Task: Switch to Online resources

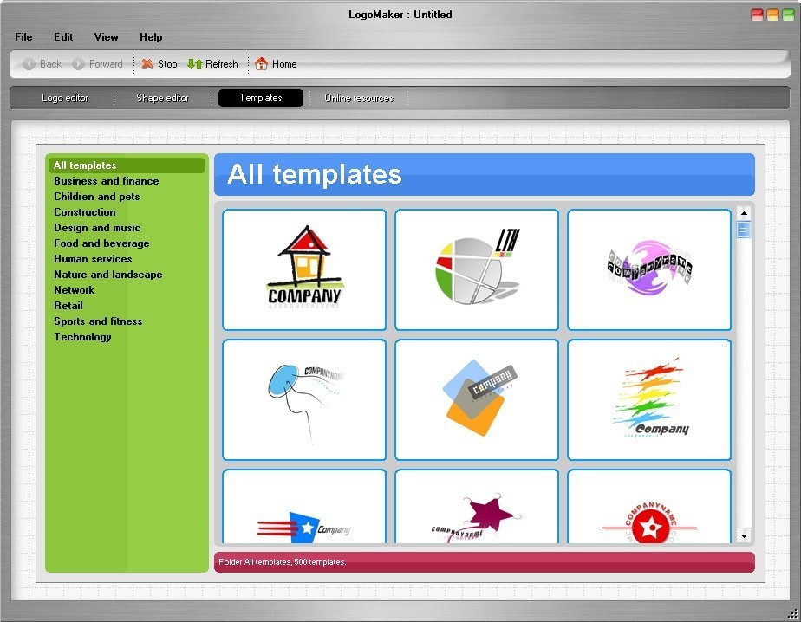Action: point(358,97)
